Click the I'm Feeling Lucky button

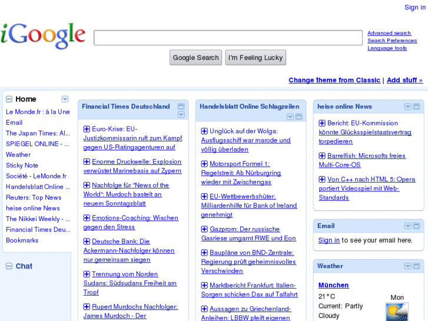[x=256, y=58]
